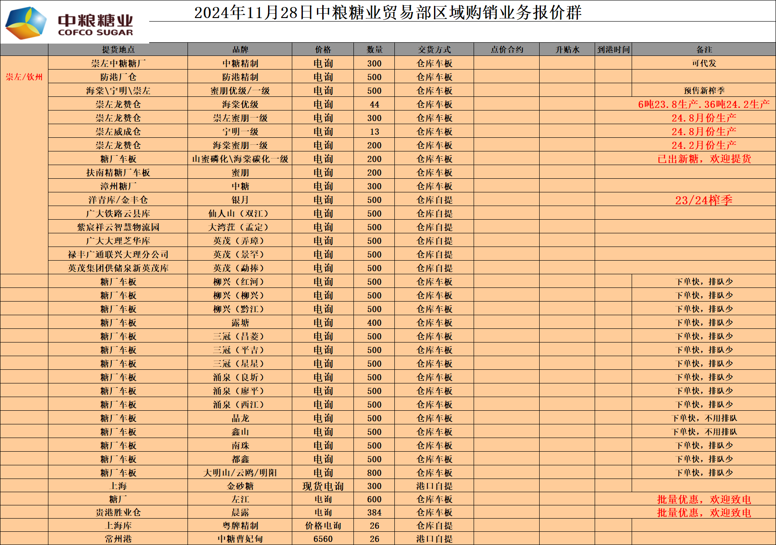
Task: Click the red 已出新糖，欢迎提货 remark
Action: pos(704,159)
